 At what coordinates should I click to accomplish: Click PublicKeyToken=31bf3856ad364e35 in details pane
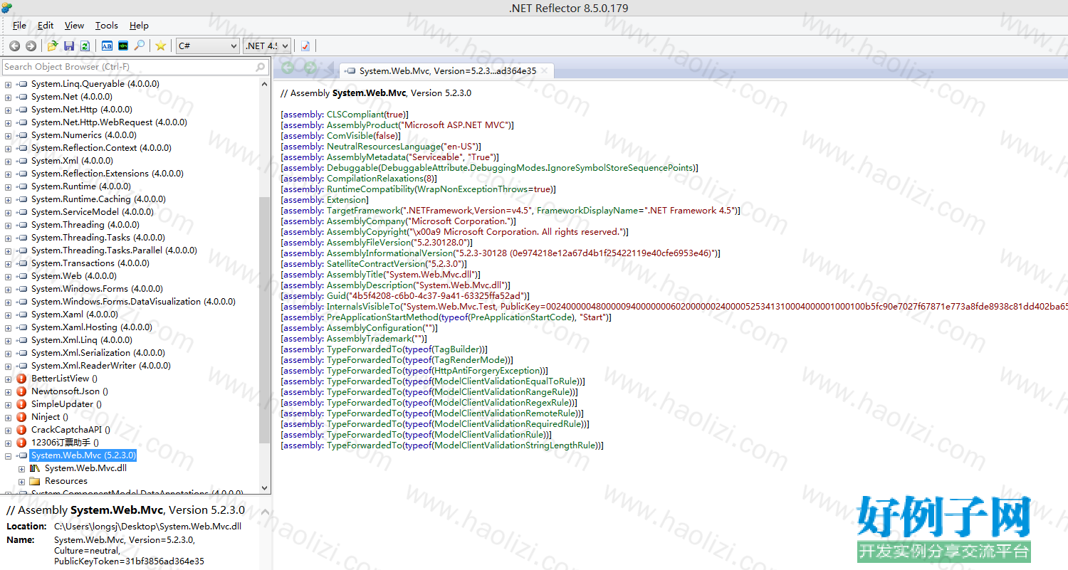point(129,561)
